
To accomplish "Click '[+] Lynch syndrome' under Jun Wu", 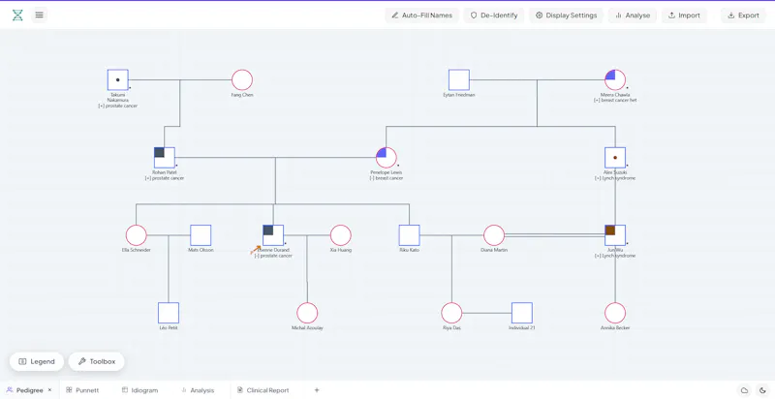I will 615,256.
